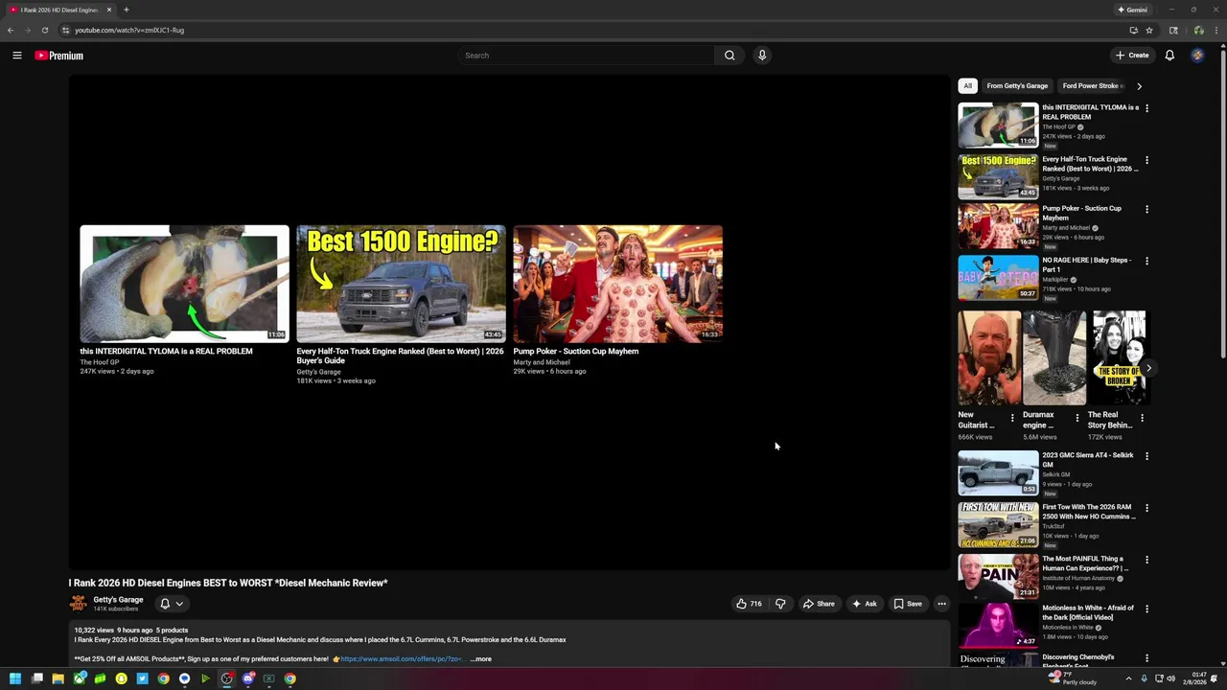1227x690 pixels.
Task: Click the address bar URL
Action: tap(129, 30)
